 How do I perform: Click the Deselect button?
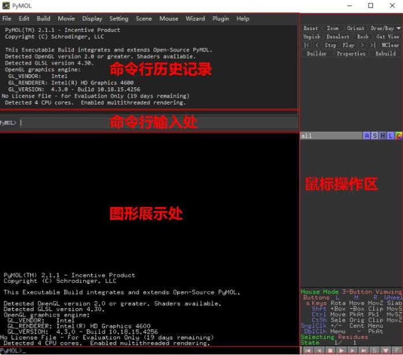pyautogui.click(x=338, y=37)
